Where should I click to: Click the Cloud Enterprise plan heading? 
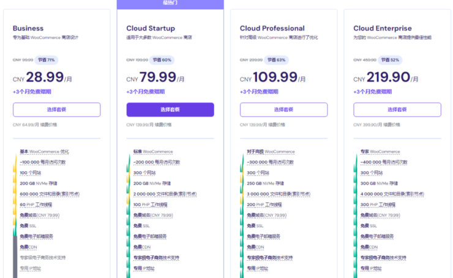(x=383, y=28)
